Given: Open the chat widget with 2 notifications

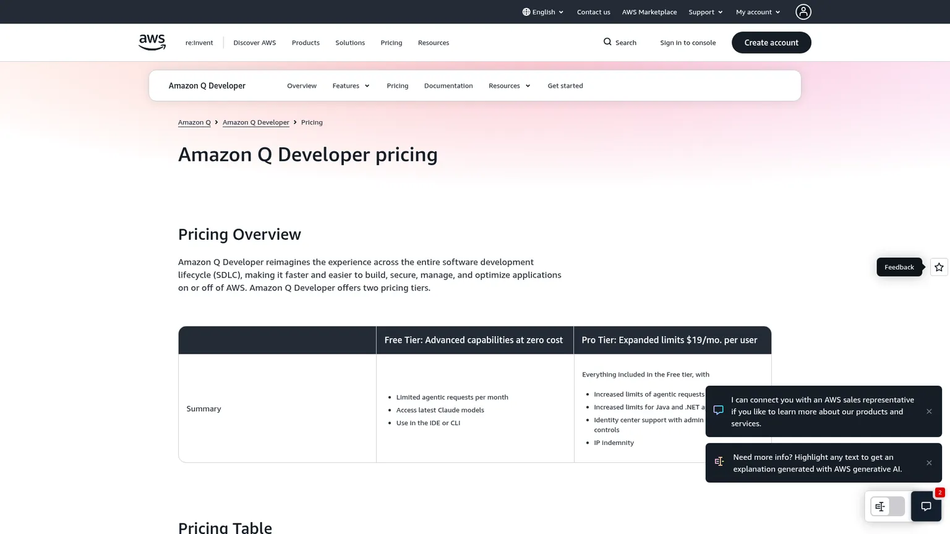Looking at the screenshot, I should (x=926, y=506).
